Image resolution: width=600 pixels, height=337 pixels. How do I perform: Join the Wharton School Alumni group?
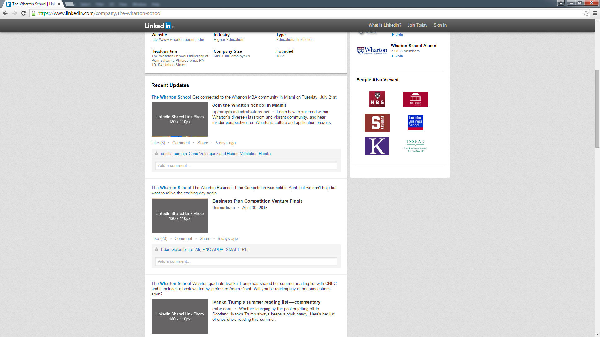click(397, 56)
